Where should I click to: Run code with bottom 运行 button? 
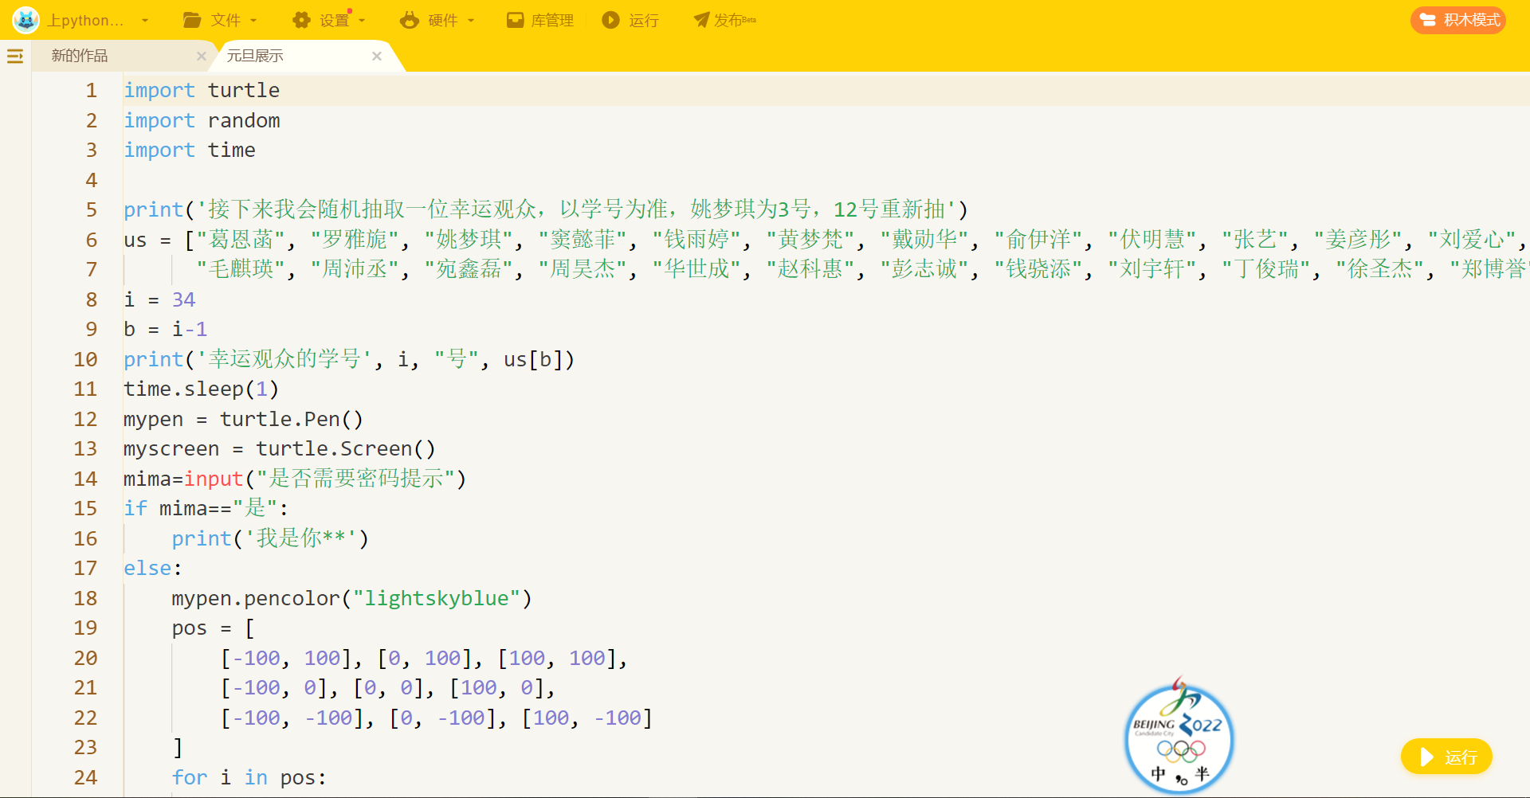[x=1446, y=757]
